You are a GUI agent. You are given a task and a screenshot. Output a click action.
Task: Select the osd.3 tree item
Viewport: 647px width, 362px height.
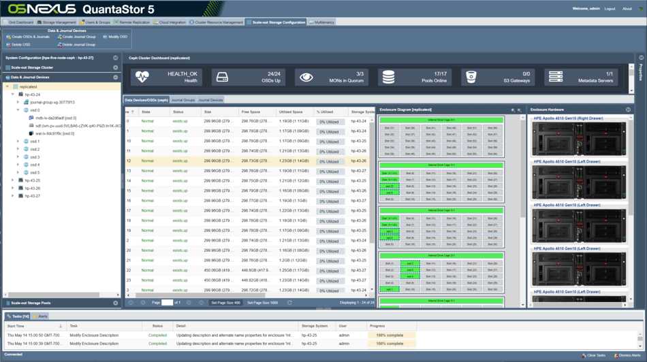coord(35,157)
